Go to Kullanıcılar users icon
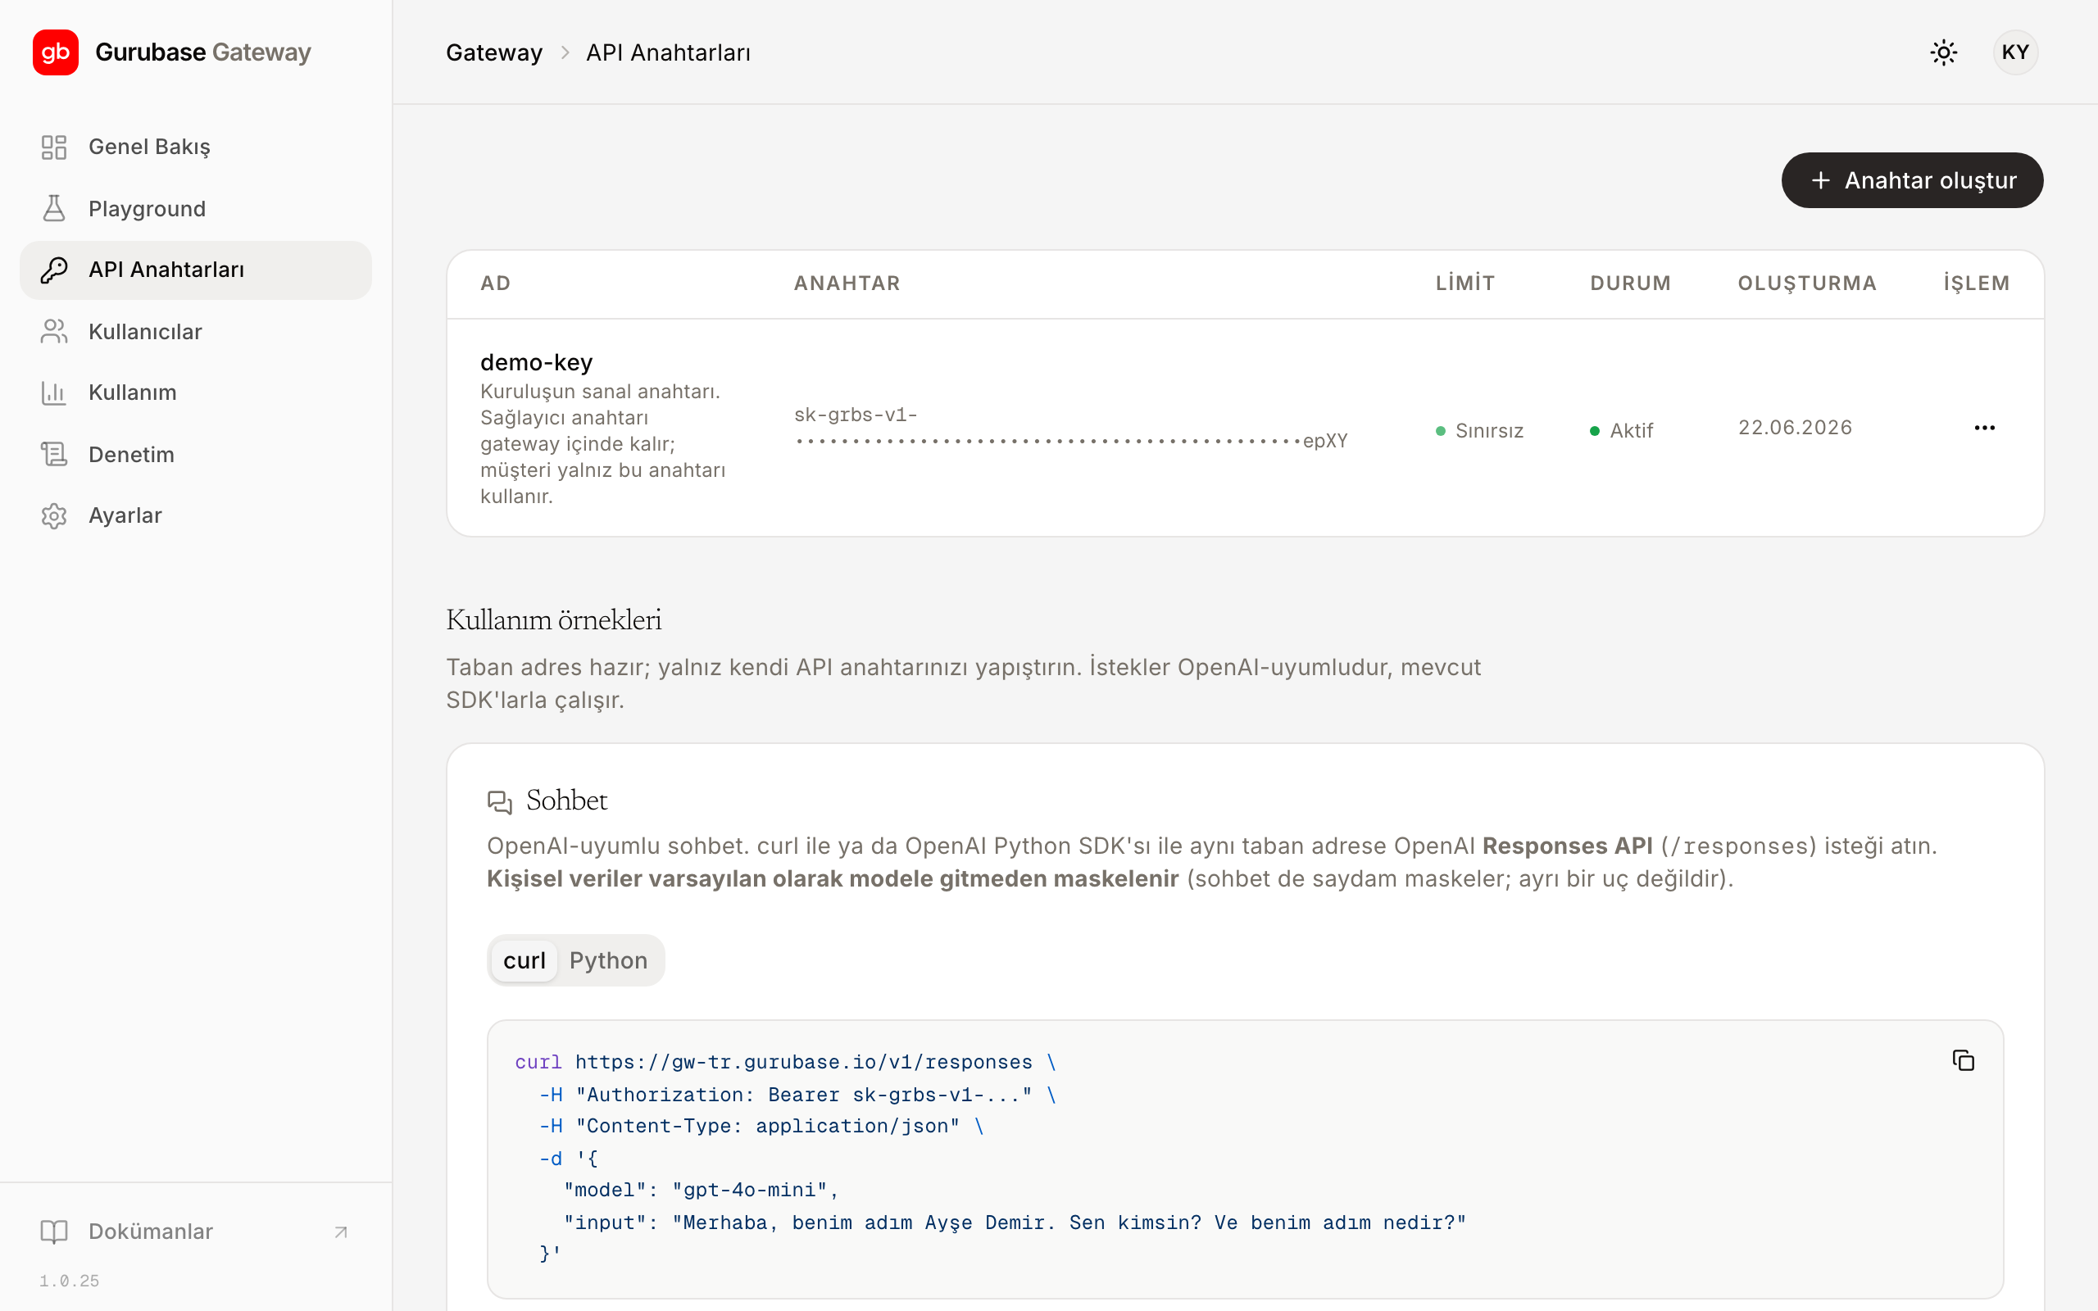The height and width of the screenshot is (1311, 2098). [54, 331]
